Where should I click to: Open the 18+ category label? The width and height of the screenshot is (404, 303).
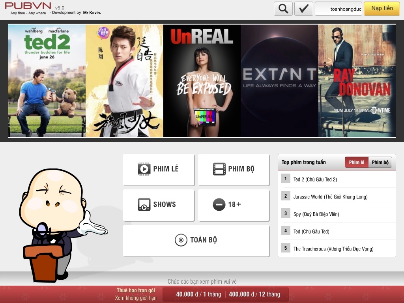coord(234,205)
